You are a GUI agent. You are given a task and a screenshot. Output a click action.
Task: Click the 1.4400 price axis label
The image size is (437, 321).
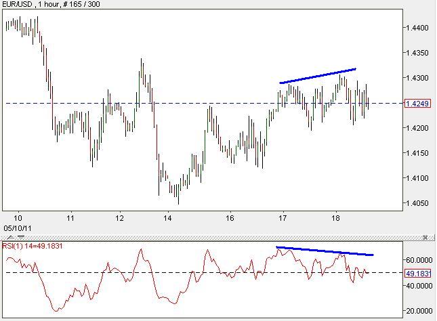point(417,28)
